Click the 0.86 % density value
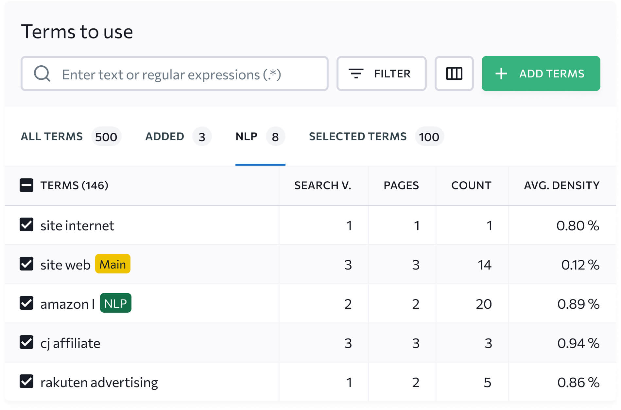 [x=578, y=382]
